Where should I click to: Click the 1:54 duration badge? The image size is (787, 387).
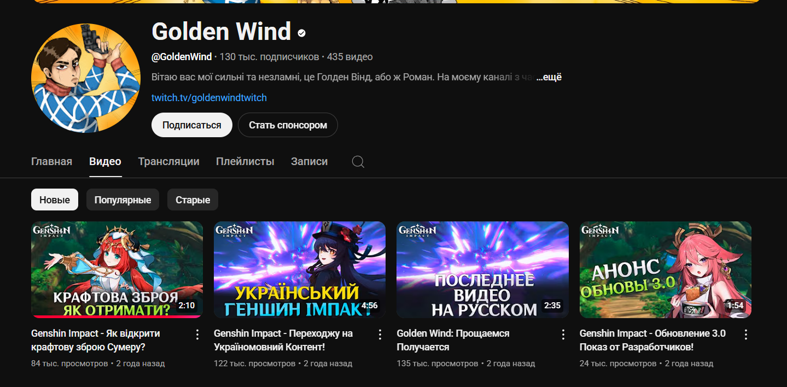(x=735, y=306)
